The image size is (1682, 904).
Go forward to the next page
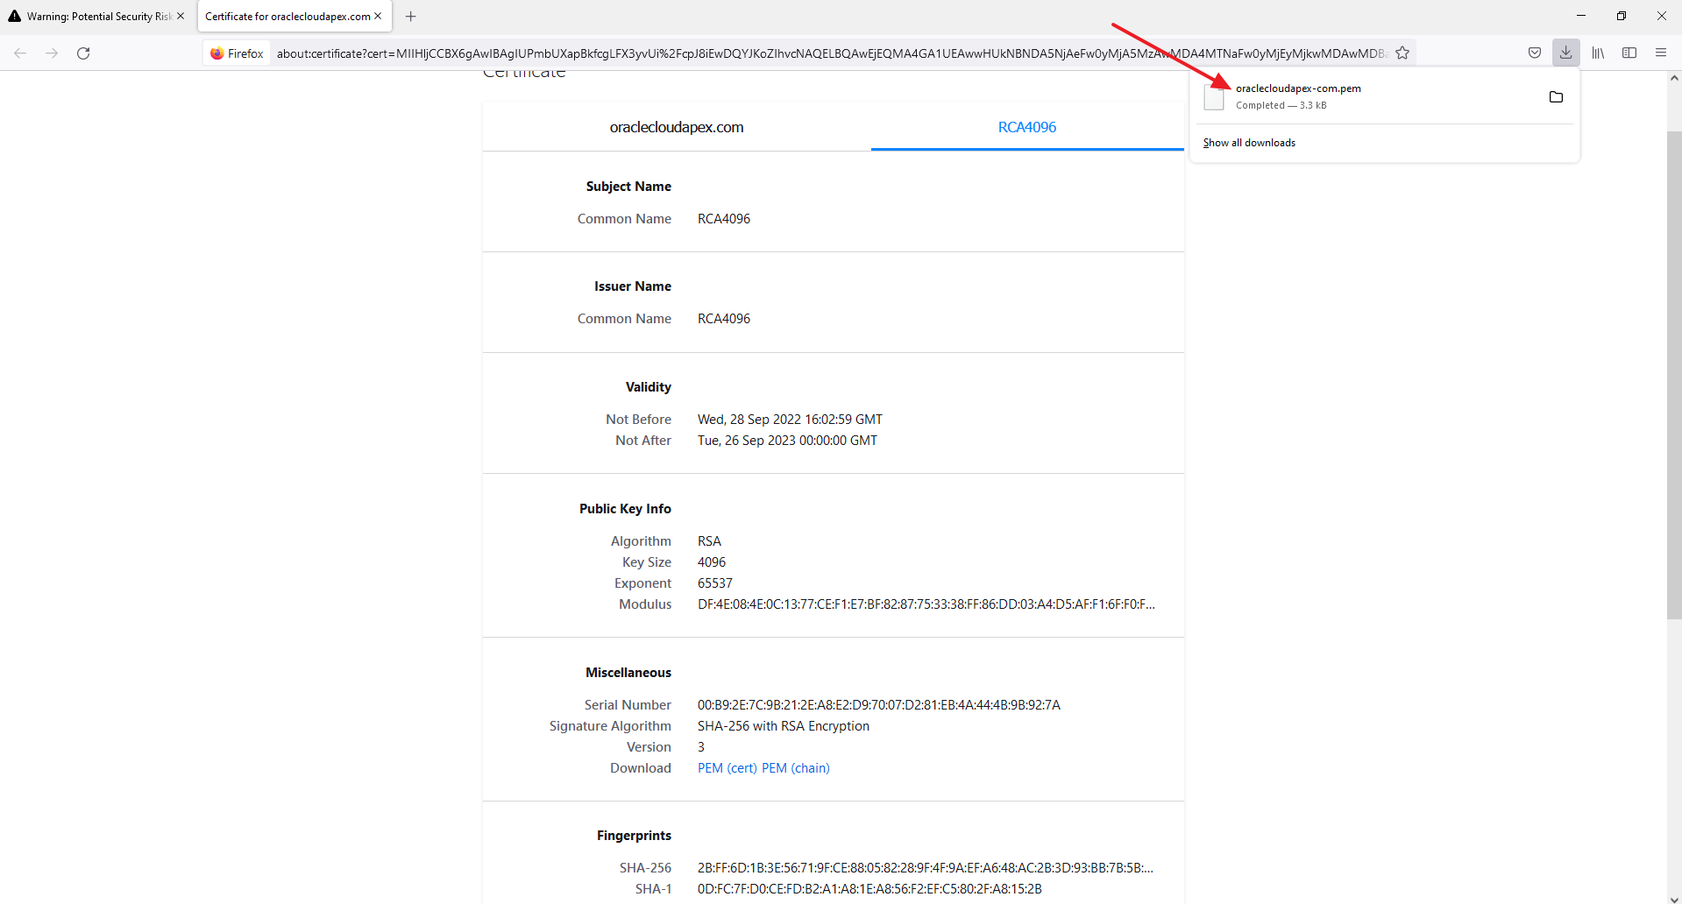click(52, 53)
